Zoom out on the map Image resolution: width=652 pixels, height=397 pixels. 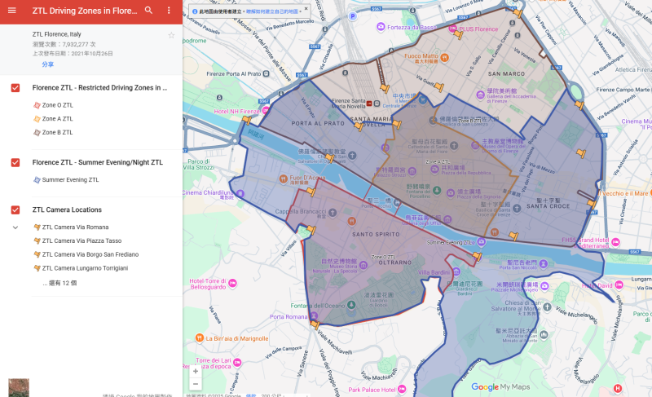pos(195,384)
